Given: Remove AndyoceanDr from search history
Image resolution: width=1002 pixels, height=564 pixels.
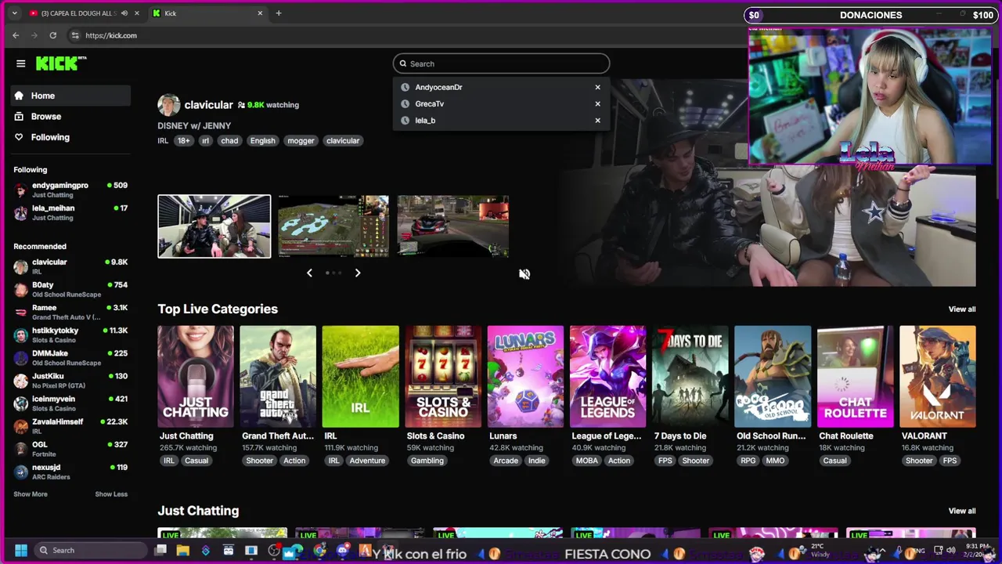Looking at the screenshot, I should pyautogui.click(x=597, y=87).
